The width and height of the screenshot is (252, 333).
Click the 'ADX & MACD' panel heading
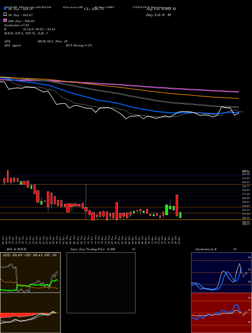click(16, 249)
